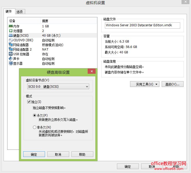The height and width of the screenshot is (173, 191).
Task: Select the CD/DVD (IDE) row text
Action: 23,40
